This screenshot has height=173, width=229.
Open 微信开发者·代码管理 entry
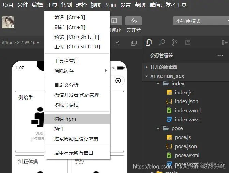77,95
